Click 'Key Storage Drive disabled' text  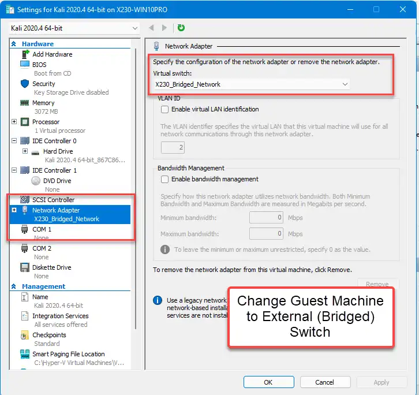[x=72, y=92]
